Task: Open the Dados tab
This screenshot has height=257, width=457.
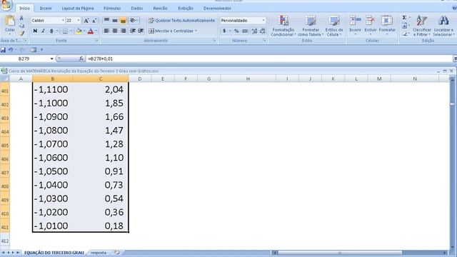Action: [x=136, y=9]
